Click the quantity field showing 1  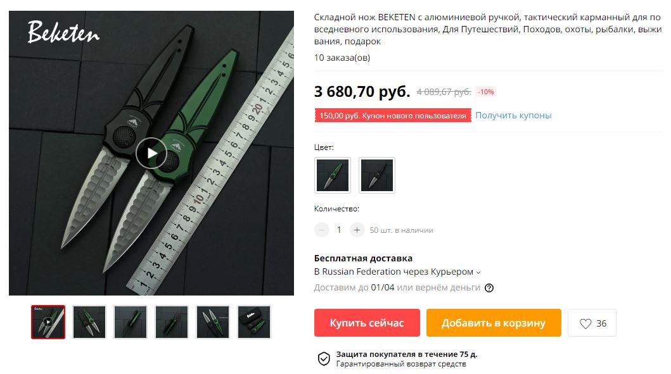tap(340, 230)
